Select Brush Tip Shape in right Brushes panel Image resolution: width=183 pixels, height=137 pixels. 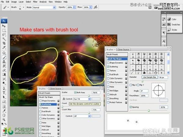pos(117,59)
